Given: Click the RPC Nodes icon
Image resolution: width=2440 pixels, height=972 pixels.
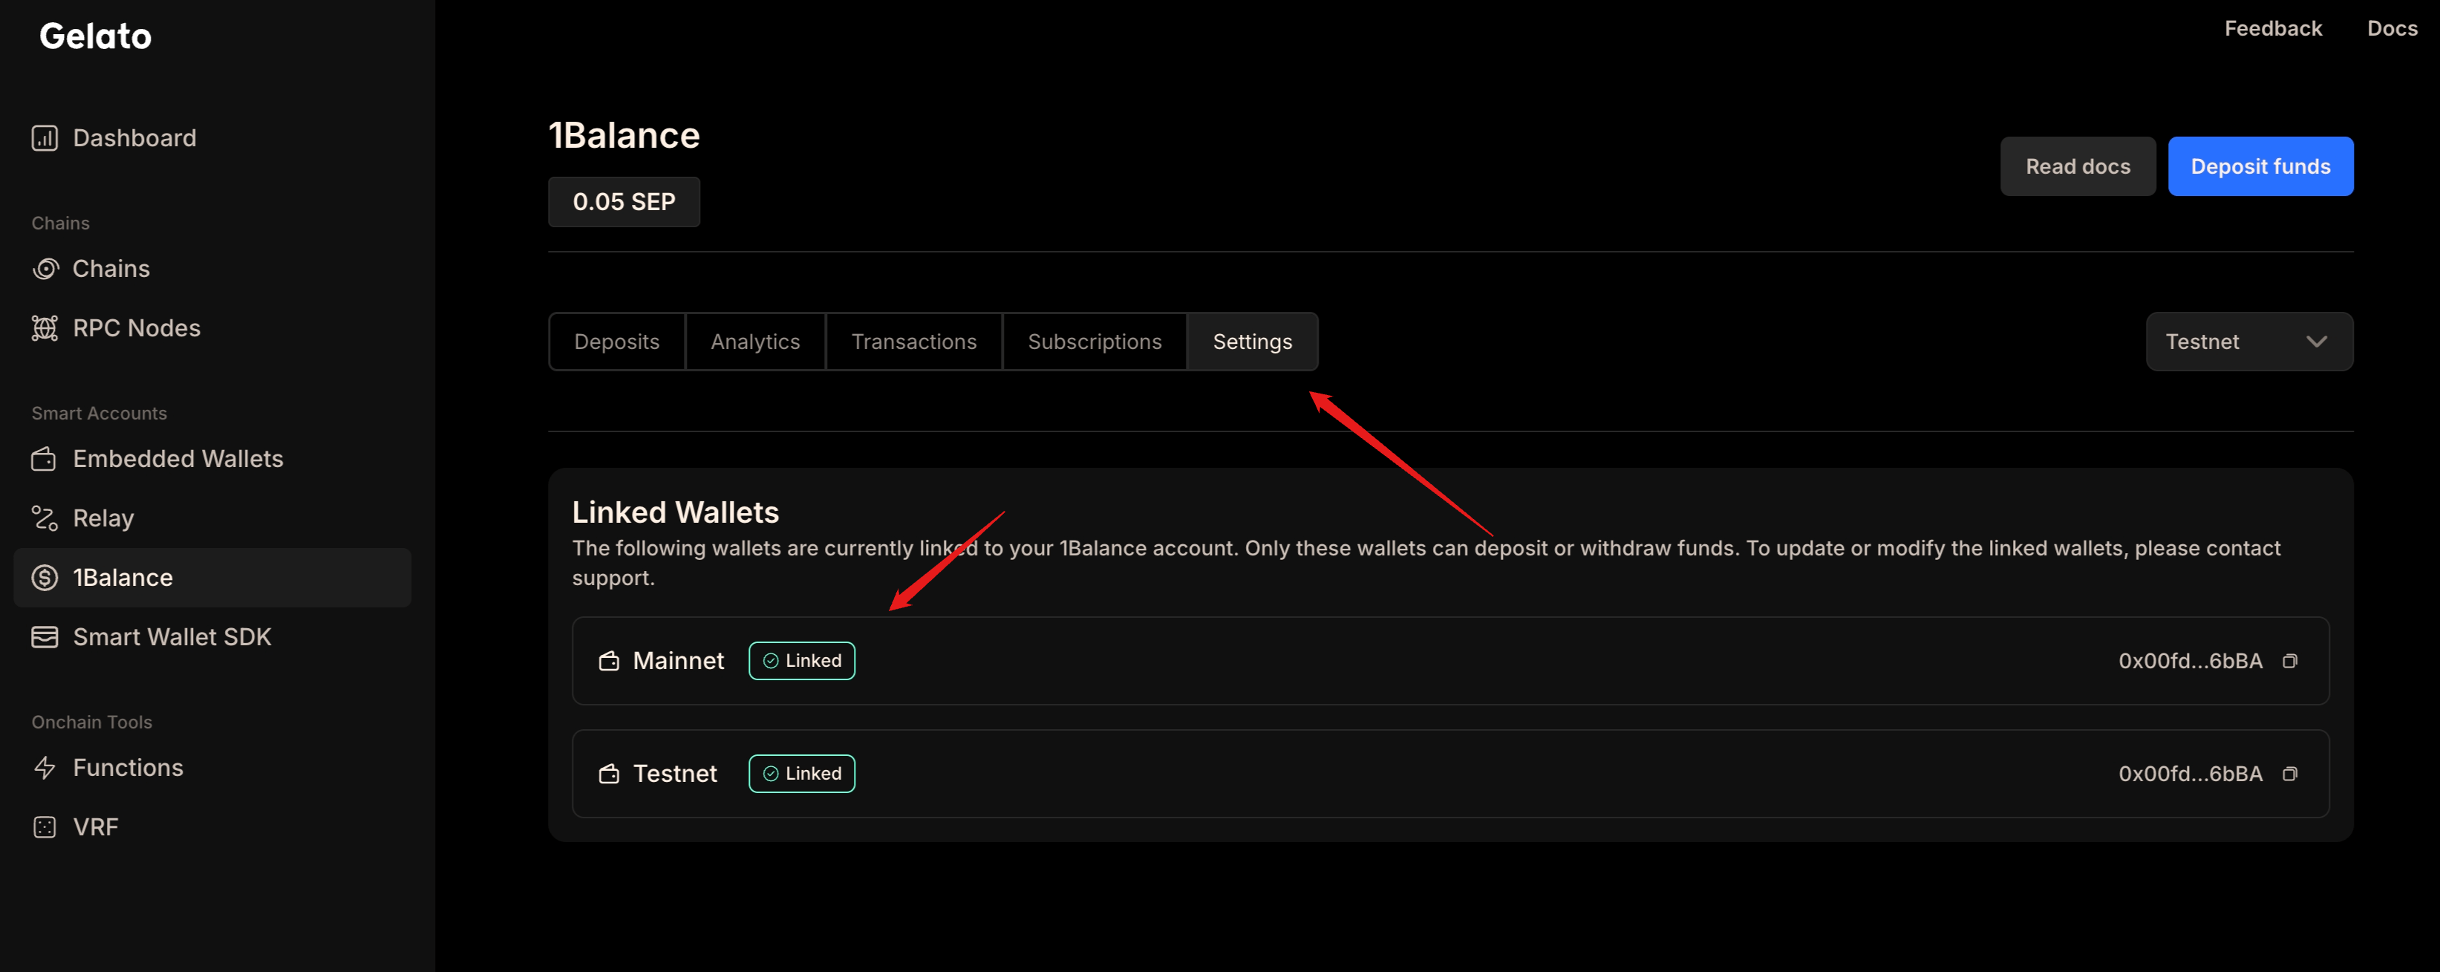Looking at the screenshot, I should (45, 327).
